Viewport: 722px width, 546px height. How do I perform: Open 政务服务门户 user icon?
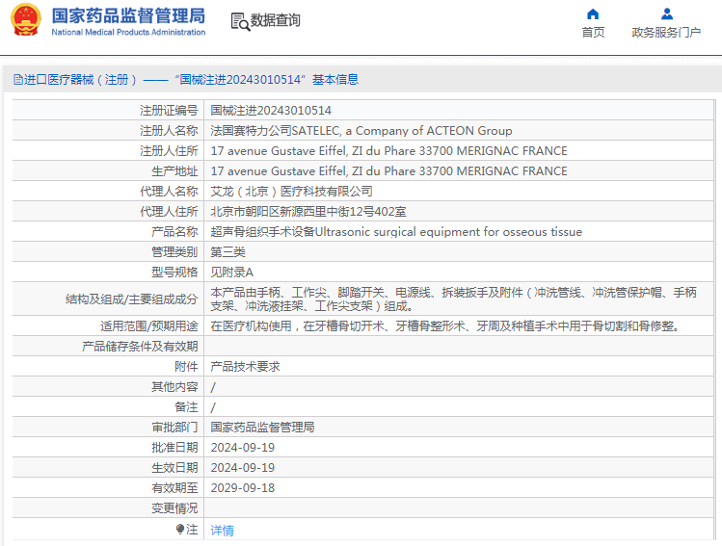click(666, 13)
